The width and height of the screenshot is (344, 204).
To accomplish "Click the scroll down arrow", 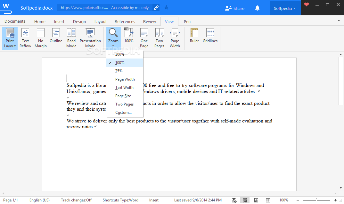I will [341, 188].
